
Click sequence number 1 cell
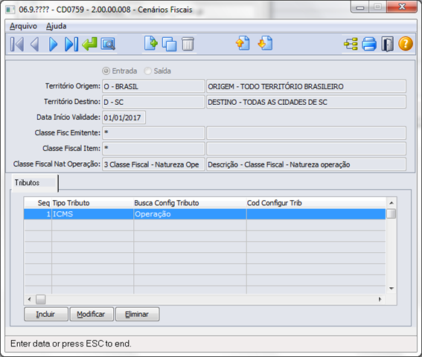pyautogui.click(x=38, y=214)
